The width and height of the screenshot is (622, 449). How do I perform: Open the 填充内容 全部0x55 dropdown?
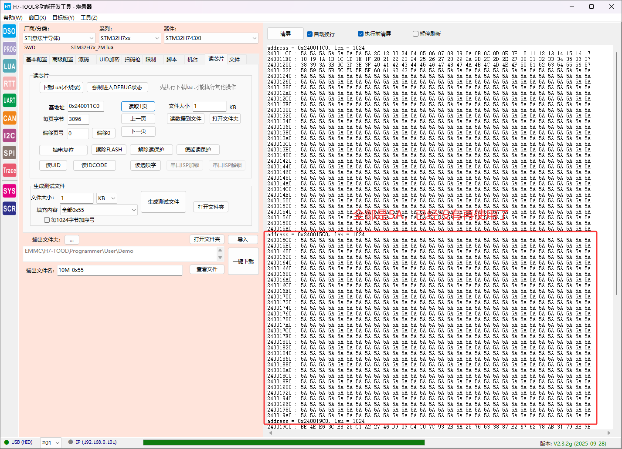coord(99,210)
